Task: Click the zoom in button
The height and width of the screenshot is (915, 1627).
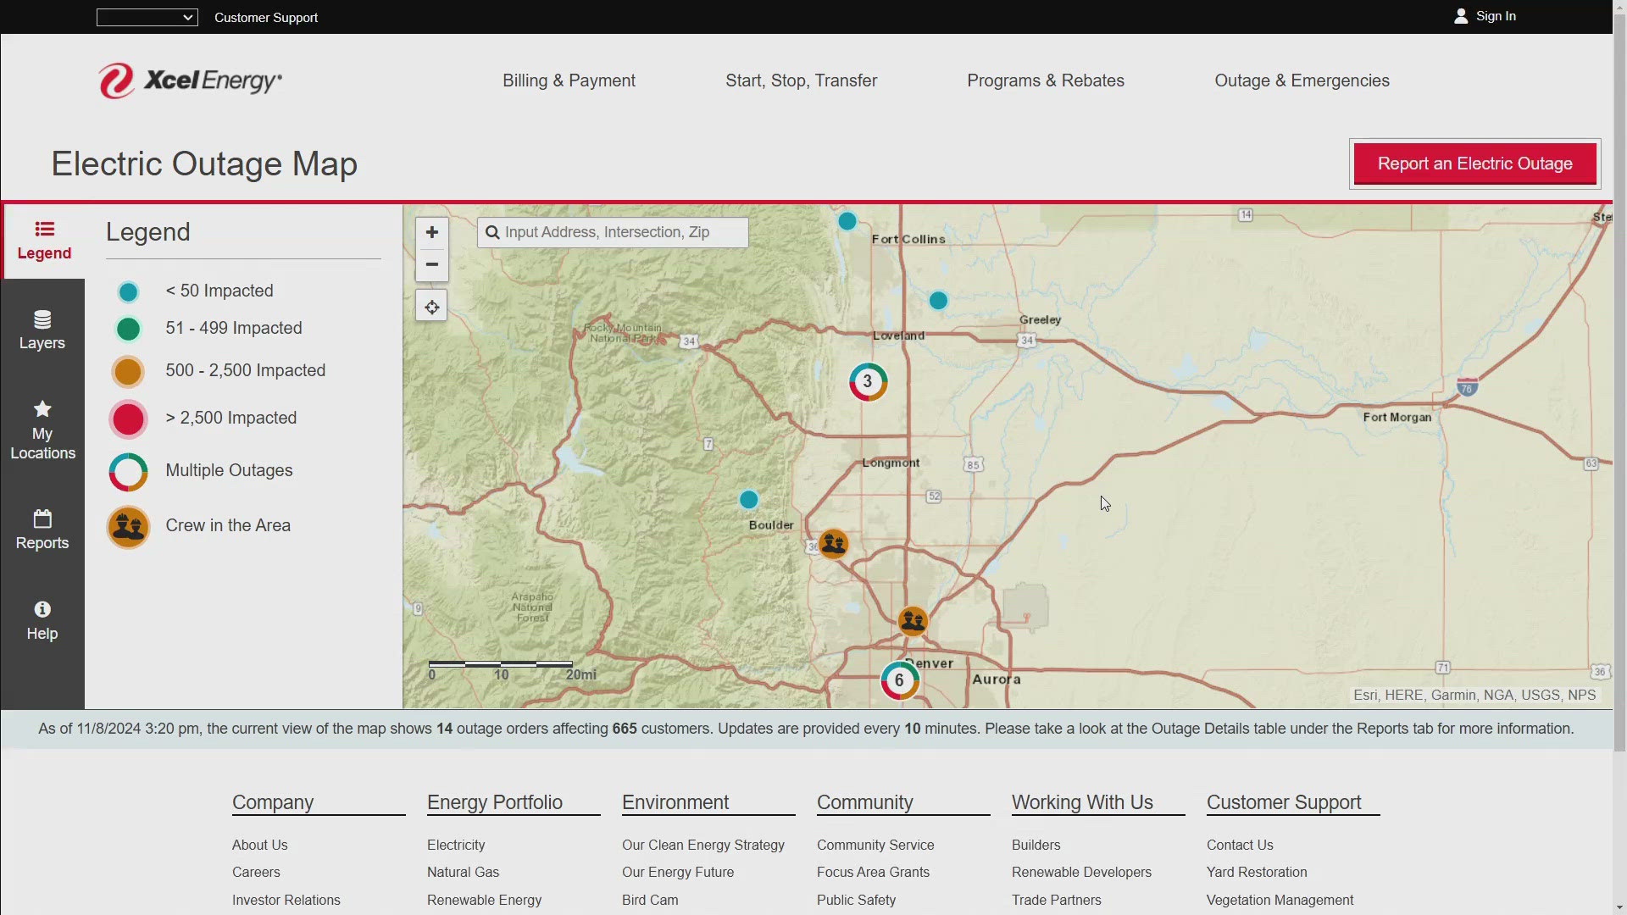Action: pyautogui.click(x=431, y=231)
